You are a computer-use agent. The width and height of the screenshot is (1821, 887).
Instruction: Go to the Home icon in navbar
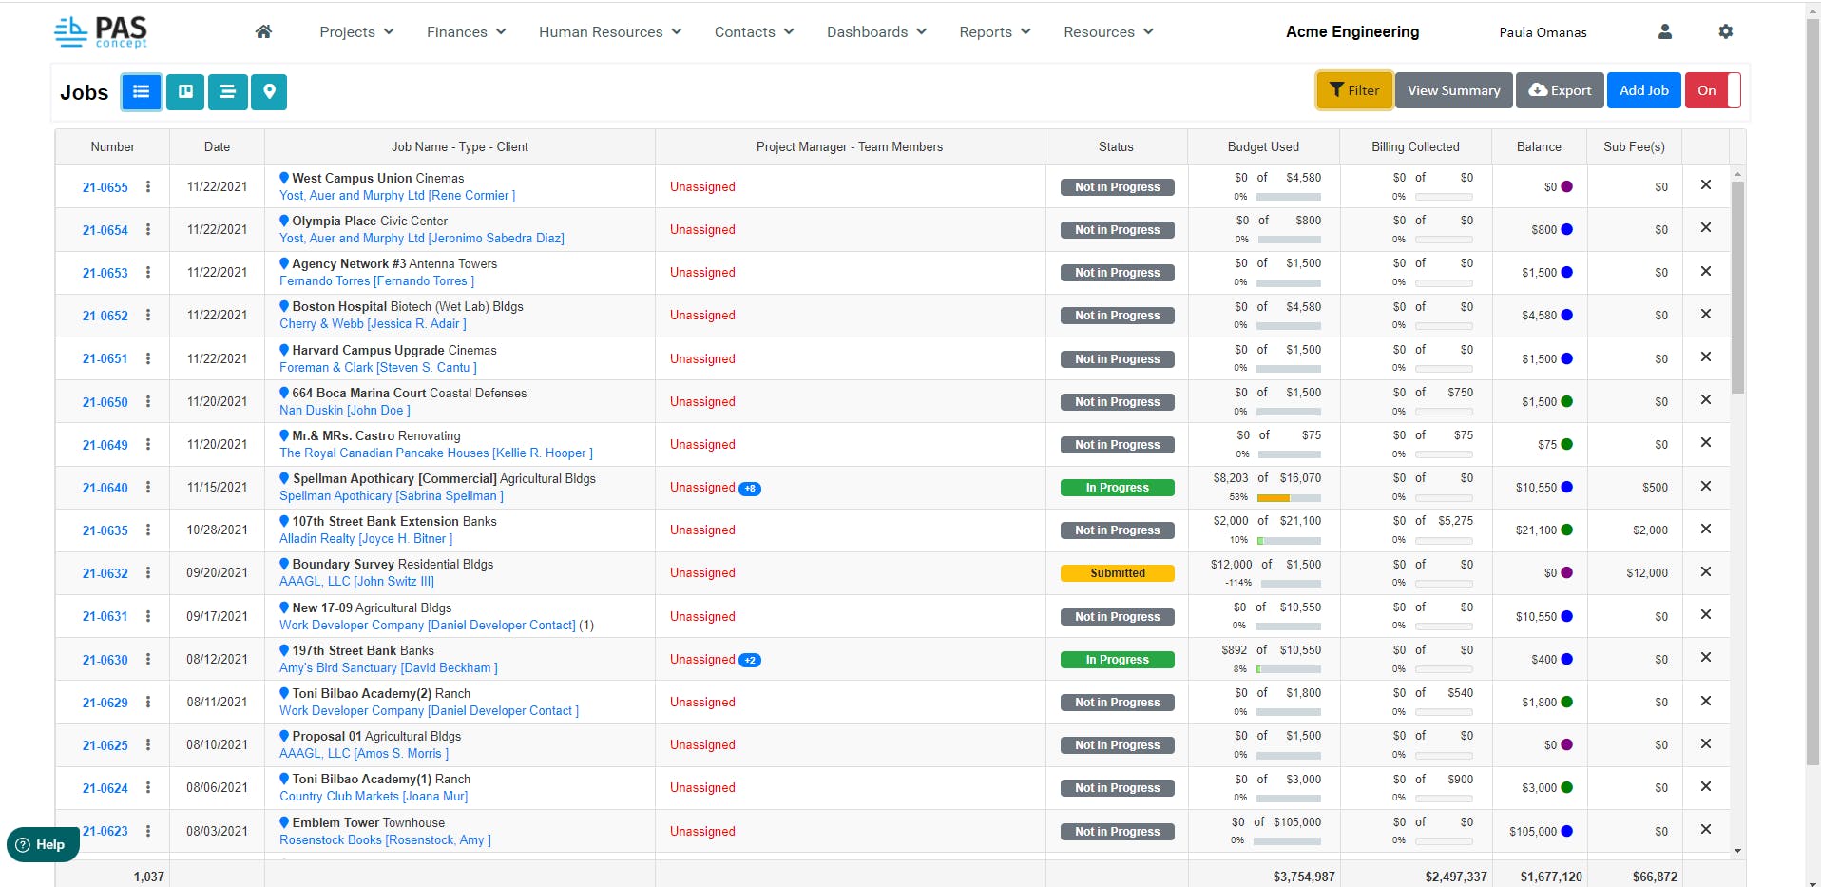point(263,31)
